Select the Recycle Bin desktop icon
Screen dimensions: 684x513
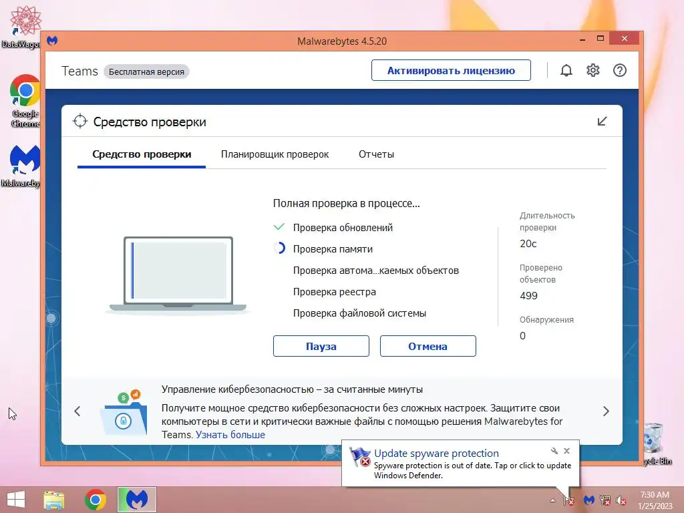click(x=656, y=443)
